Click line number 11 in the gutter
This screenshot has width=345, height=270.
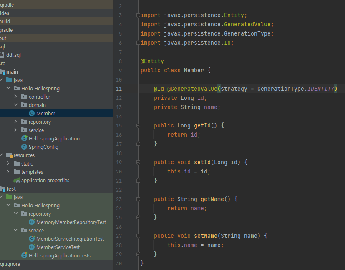coord(119,89)
